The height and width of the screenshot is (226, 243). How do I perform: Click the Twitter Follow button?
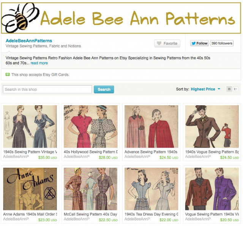(x=199, y=43)
